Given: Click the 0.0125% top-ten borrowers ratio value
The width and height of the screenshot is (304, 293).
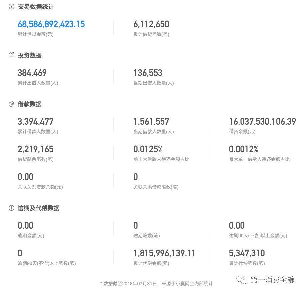Looking at the screenshot, I should coord(148,149).
